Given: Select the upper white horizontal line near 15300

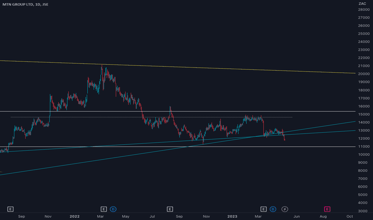Looking at the screenshot, I should 178,111.
